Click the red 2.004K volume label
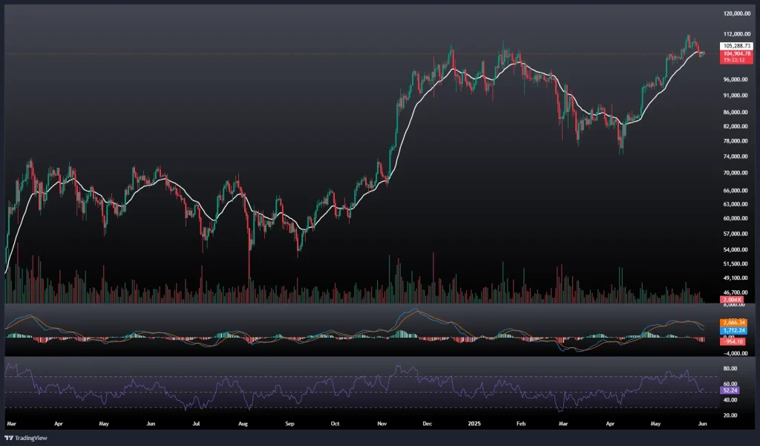 [x=731, y=299]
